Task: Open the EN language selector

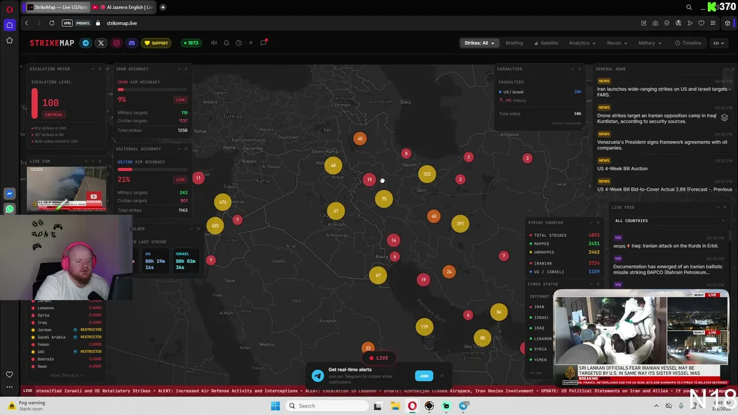Action: click(718, 43)
